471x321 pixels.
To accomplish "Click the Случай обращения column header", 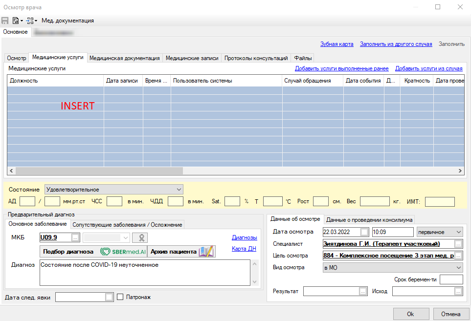I will tap(313, 81).
